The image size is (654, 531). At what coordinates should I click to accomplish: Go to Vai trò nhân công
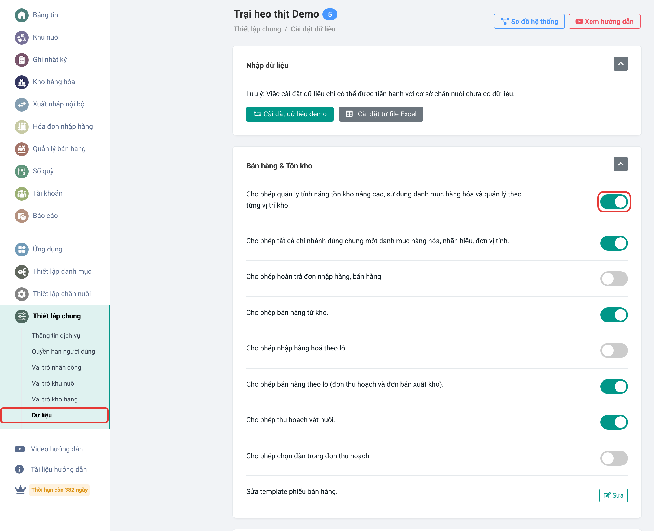click(56, 367)
